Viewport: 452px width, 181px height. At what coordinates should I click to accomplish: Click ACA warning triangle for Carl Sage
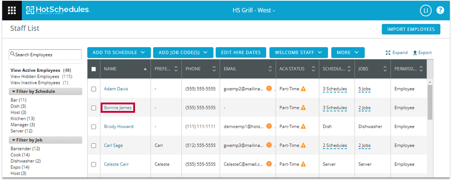(x=303, y=145)
